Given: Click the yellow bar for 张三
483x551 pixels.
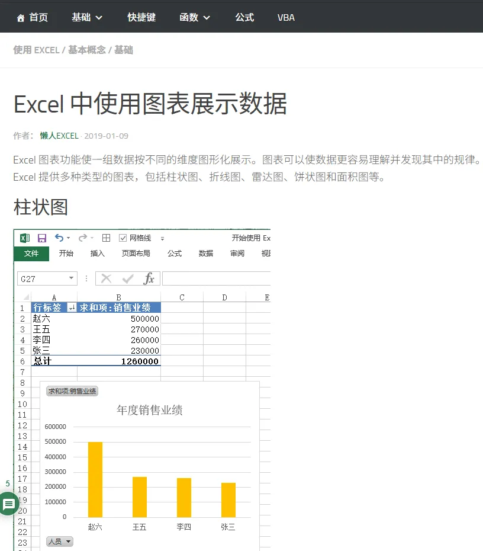Looking at the screenshot, I should click(228, 499).
